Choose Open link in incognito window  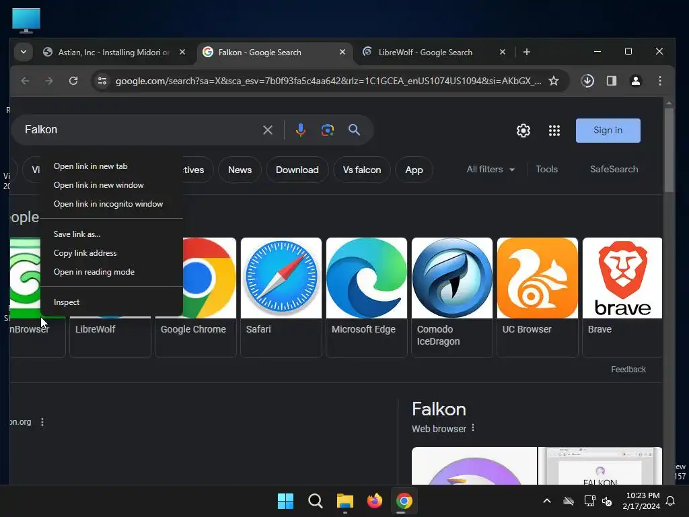tap(112, 204)
